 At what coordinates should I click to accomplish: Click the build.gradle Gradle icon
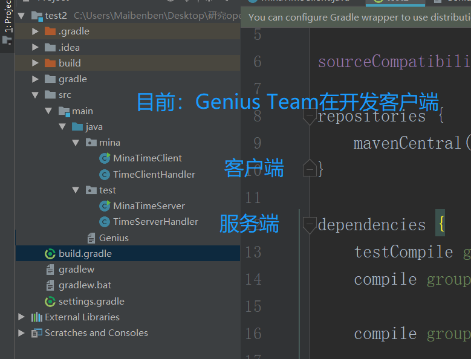[x=50, y=254]
